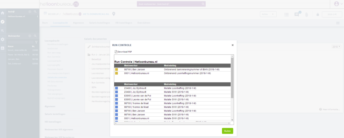
Task: Select Loonstroken in the document tree
Action: click(x=98, y=73)
